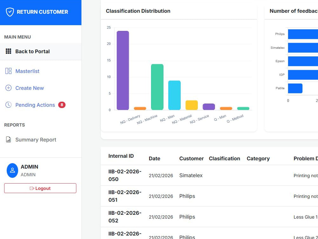Click the Philips horizontal bar in feedback chart
This screenshot has width=318, height=239.
pyautogui.click(x=303, y=34)
